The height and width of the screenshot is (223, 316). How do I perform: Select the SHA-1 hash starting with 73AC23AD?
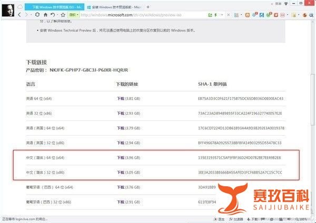[240, 113]
